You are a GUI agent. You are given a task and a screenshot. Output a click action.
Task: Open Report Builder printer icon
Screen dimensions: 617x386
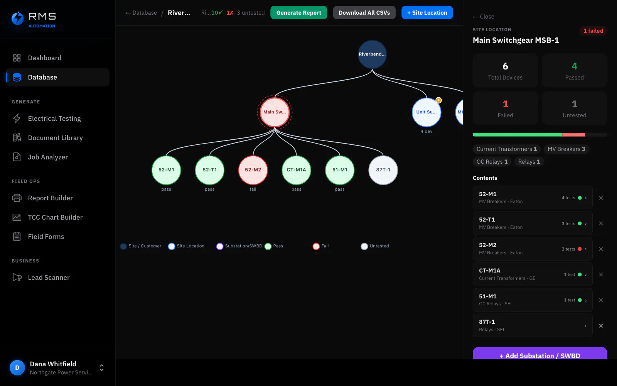pyautogui.click(x=17, y=198)
